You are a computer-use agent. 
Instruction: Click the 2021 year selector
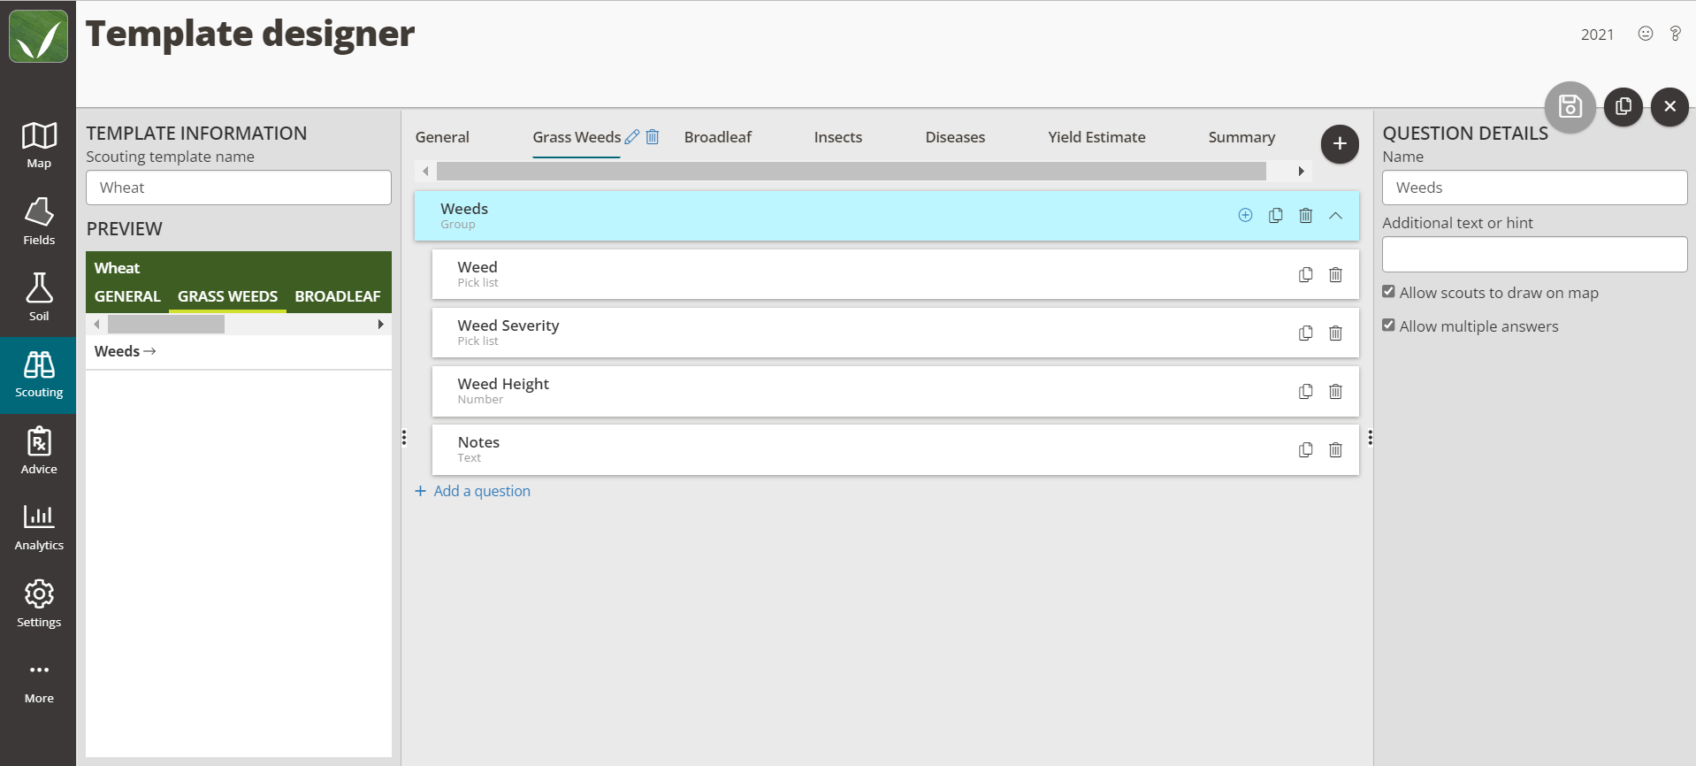tap(1597, 34)
